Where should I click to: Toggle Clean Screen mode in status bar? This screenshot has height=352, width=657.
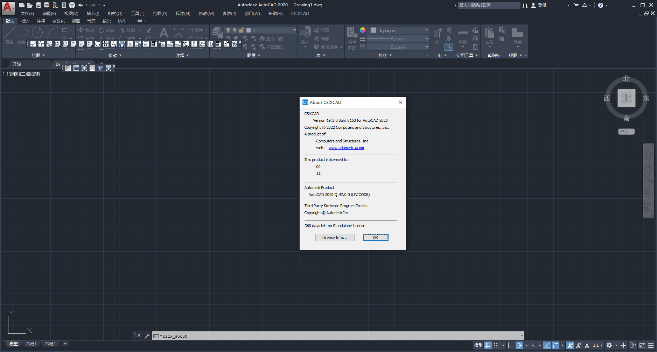[x=642, y=345]
